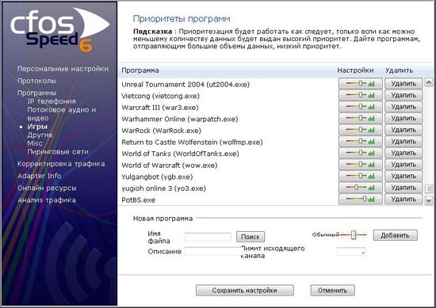The width and height of the screenshot is (436, 308).
Task: Open priority settings for Warcraft III
Action: tap(361, 107)
